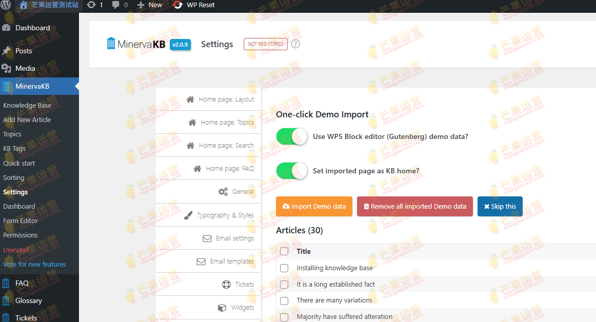Click Remove all imported Demo data
This screenshot has height=322, width=596.
pyautogui.click(x=415, y=207)
